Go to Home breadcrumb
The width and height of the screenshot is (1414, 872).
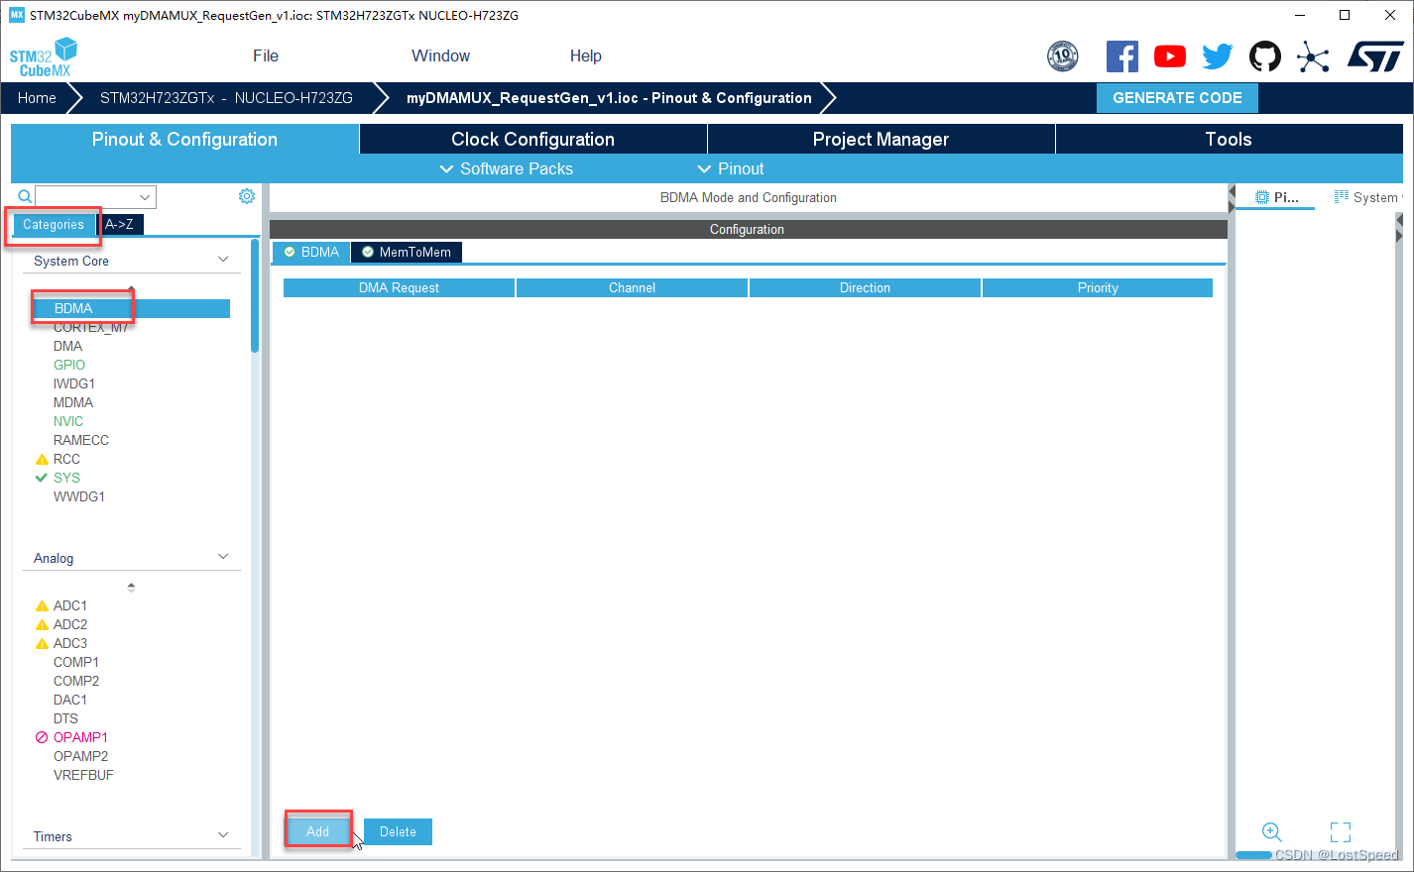click(x=37, y=98)
